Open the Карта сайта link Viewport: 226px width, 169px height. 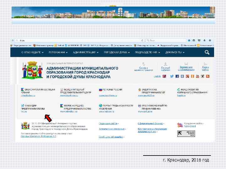[x=205, y=68]
